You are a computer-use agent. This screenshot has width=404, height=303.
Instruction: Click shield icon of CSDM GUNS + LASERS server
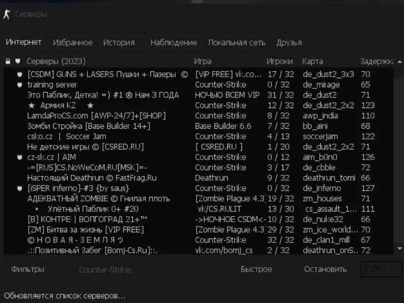point(20,74)
